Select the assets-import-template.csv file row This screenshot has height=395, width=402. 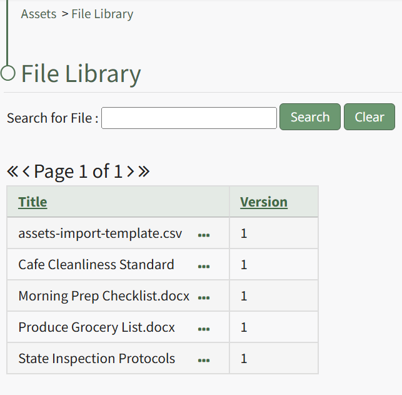(x=100, y=233)
